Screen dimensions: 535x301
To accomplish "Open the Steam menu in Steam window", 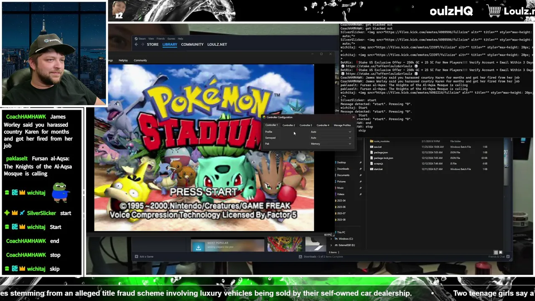I will tap(142, 38).
